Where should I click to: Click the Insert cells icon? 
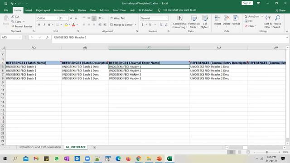coord(217,19)
